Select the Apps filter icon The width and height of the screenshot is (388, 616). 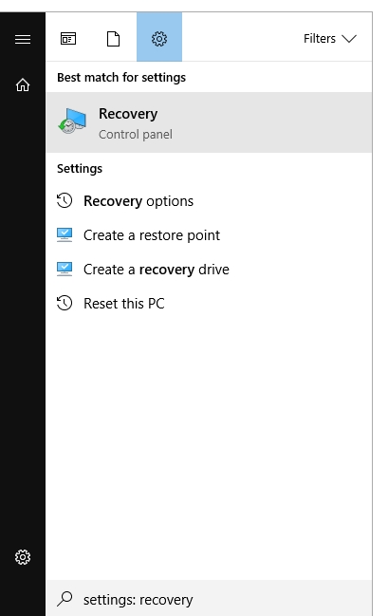tap(68, 39)
